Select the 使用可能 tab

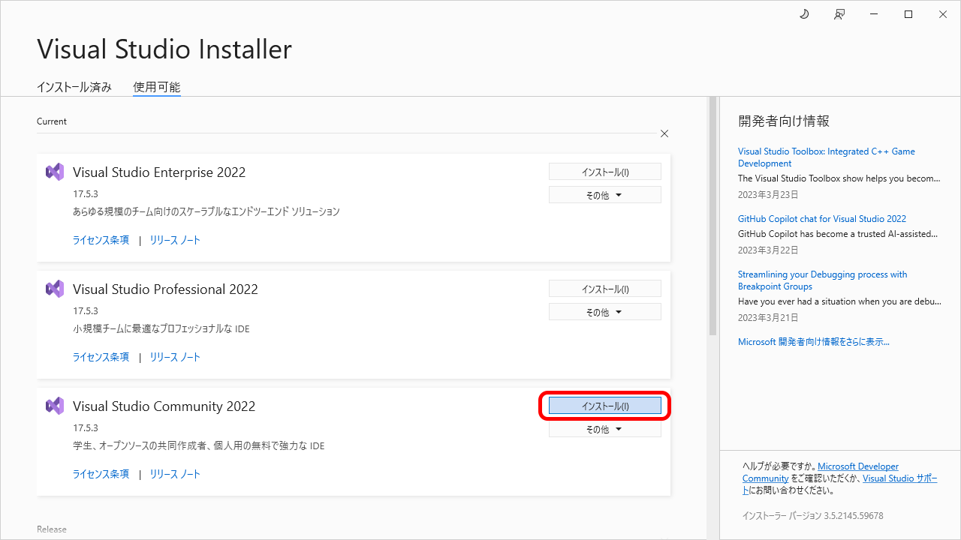tap(156, 87)
